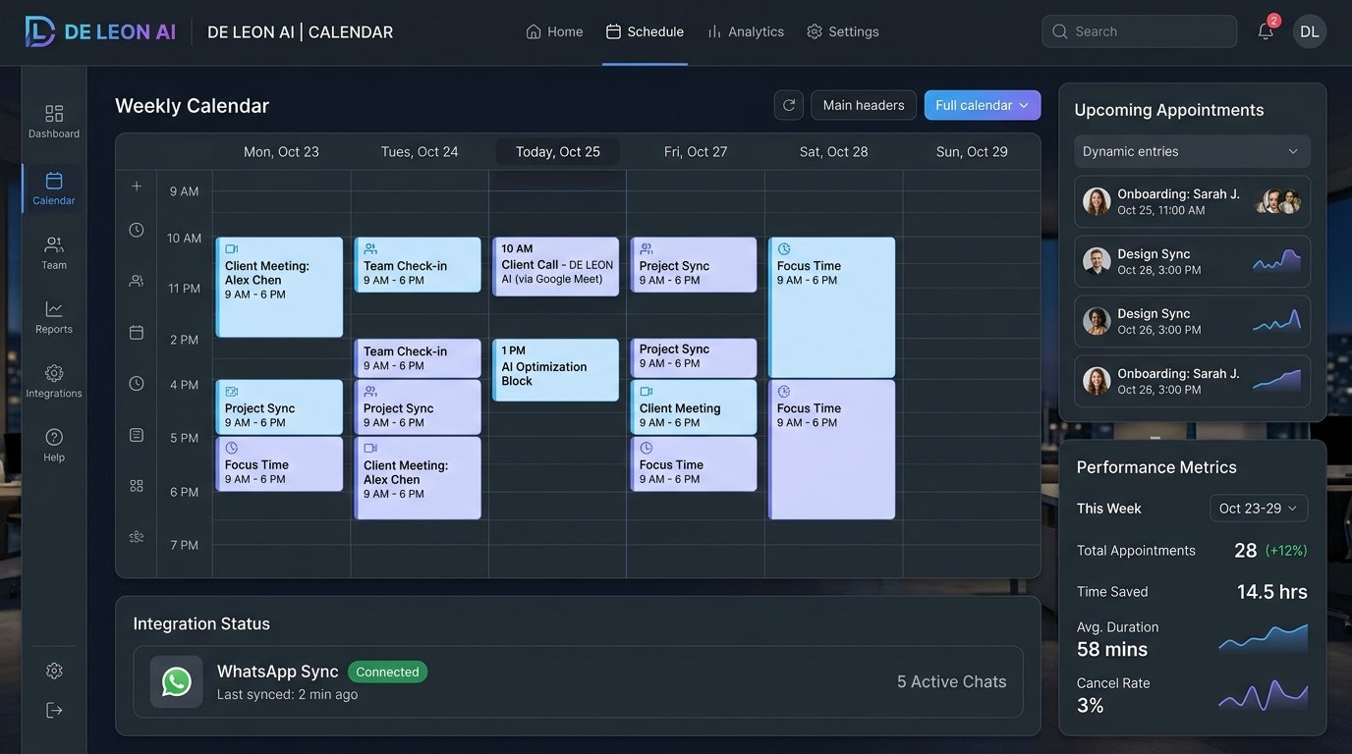Image resolution: width=1352 pixels, height=754 pixels.
Task: Click the plus icon in the calendar rail
Action: pos(137,187)
